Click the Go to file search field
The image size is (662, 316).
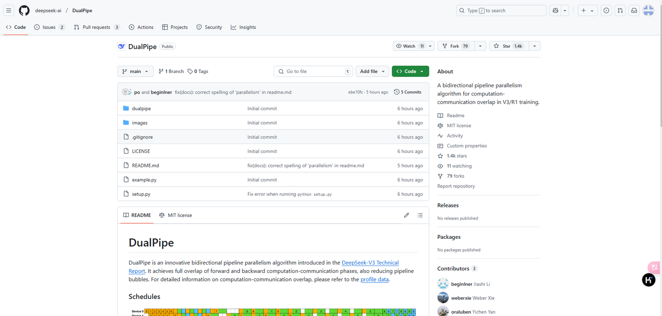click(x=314, y=71)
